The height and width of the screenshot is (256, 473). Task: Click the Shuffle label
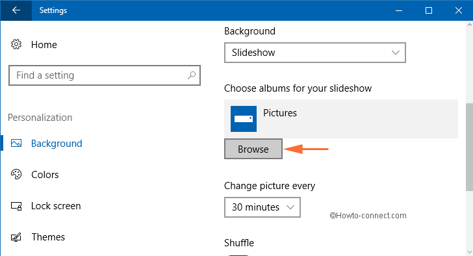(x=239, y=243)
